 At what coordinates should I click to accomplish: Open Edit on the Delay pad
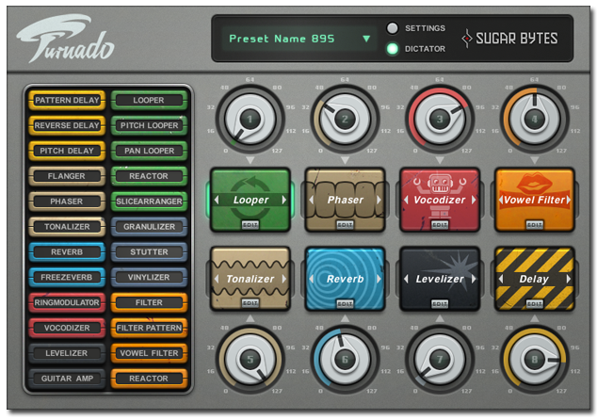coord(535,303)
